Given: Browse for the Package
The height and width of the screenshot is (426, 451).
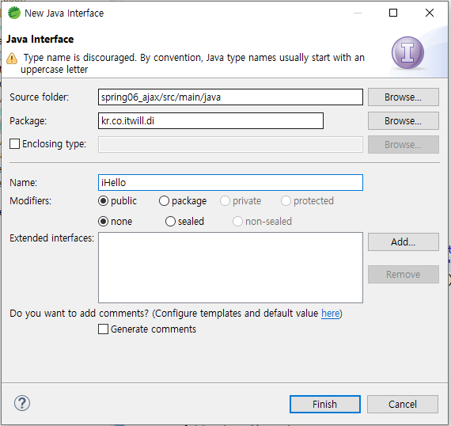Looking at the screenshot, I should (x=404, y=121).
